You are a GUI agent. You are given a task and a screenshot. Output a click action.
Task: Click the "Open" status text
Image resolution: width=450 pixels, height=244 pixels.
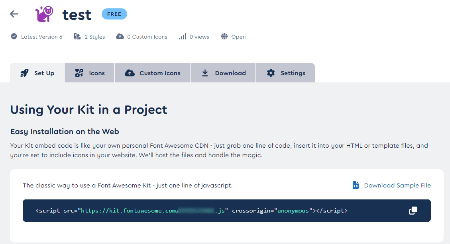(238, 37)
